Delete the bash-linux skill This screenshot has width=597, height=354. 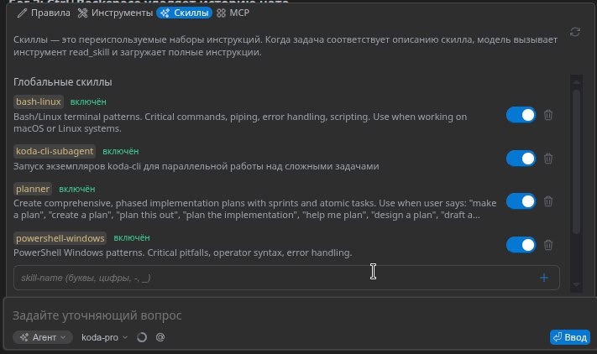tap(547, 115)
